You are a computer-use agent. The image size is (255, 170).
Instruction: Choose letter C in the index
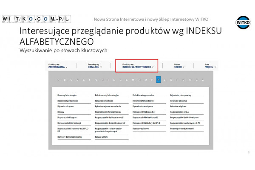point(71,80)
